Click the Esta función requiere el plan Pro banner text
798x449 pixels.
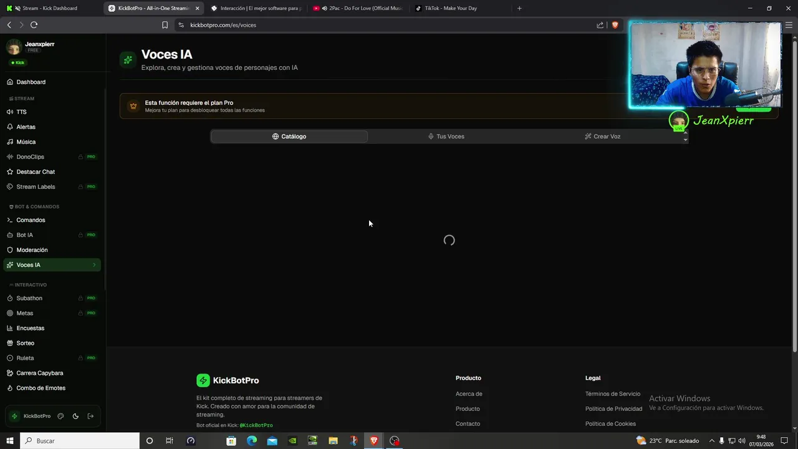(x=189, y=103)
